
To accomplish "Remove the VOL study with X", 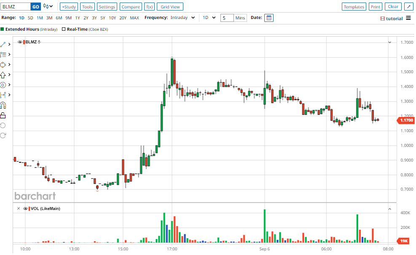I will [x=18, y=208].
